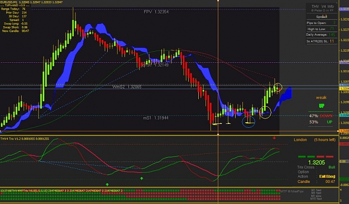Image resolution: width=349 pixels, height=204 pixels.
Task: Click the '(5 hours left)' session timer
Action: 325,140
